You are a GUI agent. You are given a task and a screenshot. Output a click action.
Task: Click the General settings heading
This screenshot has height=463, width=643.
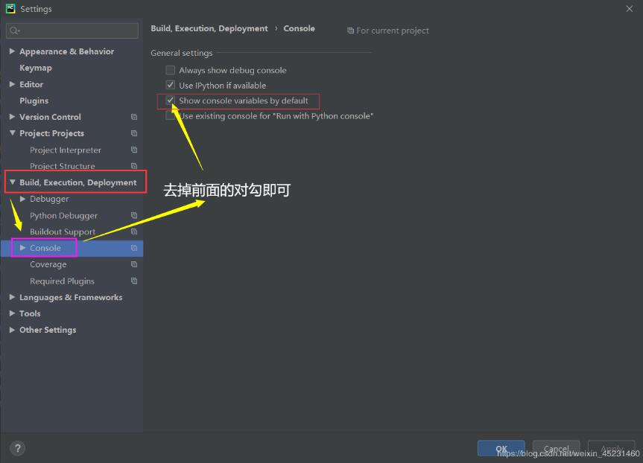tap(182, 54)
